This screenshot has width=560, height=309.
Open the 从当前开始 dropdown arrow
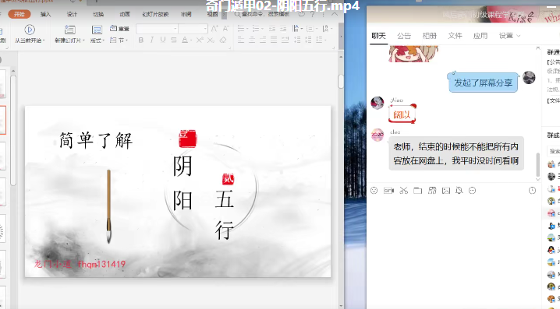coord(44,40)
